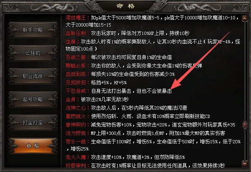
Task: Select the 法神之心 entry title
Action: point(76,108)
